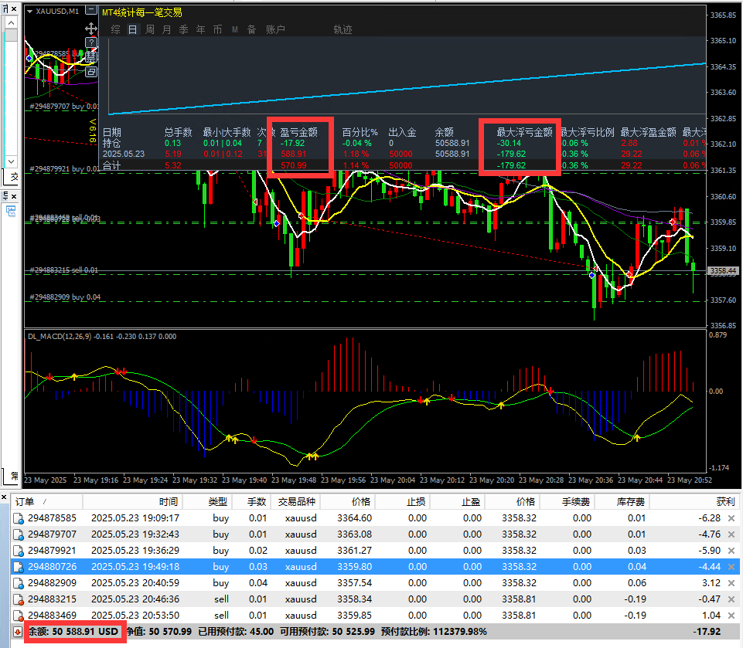This screenshot has height=648, width=743.
Task: Click the profit value 3.12
Action: click(x=711, y=583)
